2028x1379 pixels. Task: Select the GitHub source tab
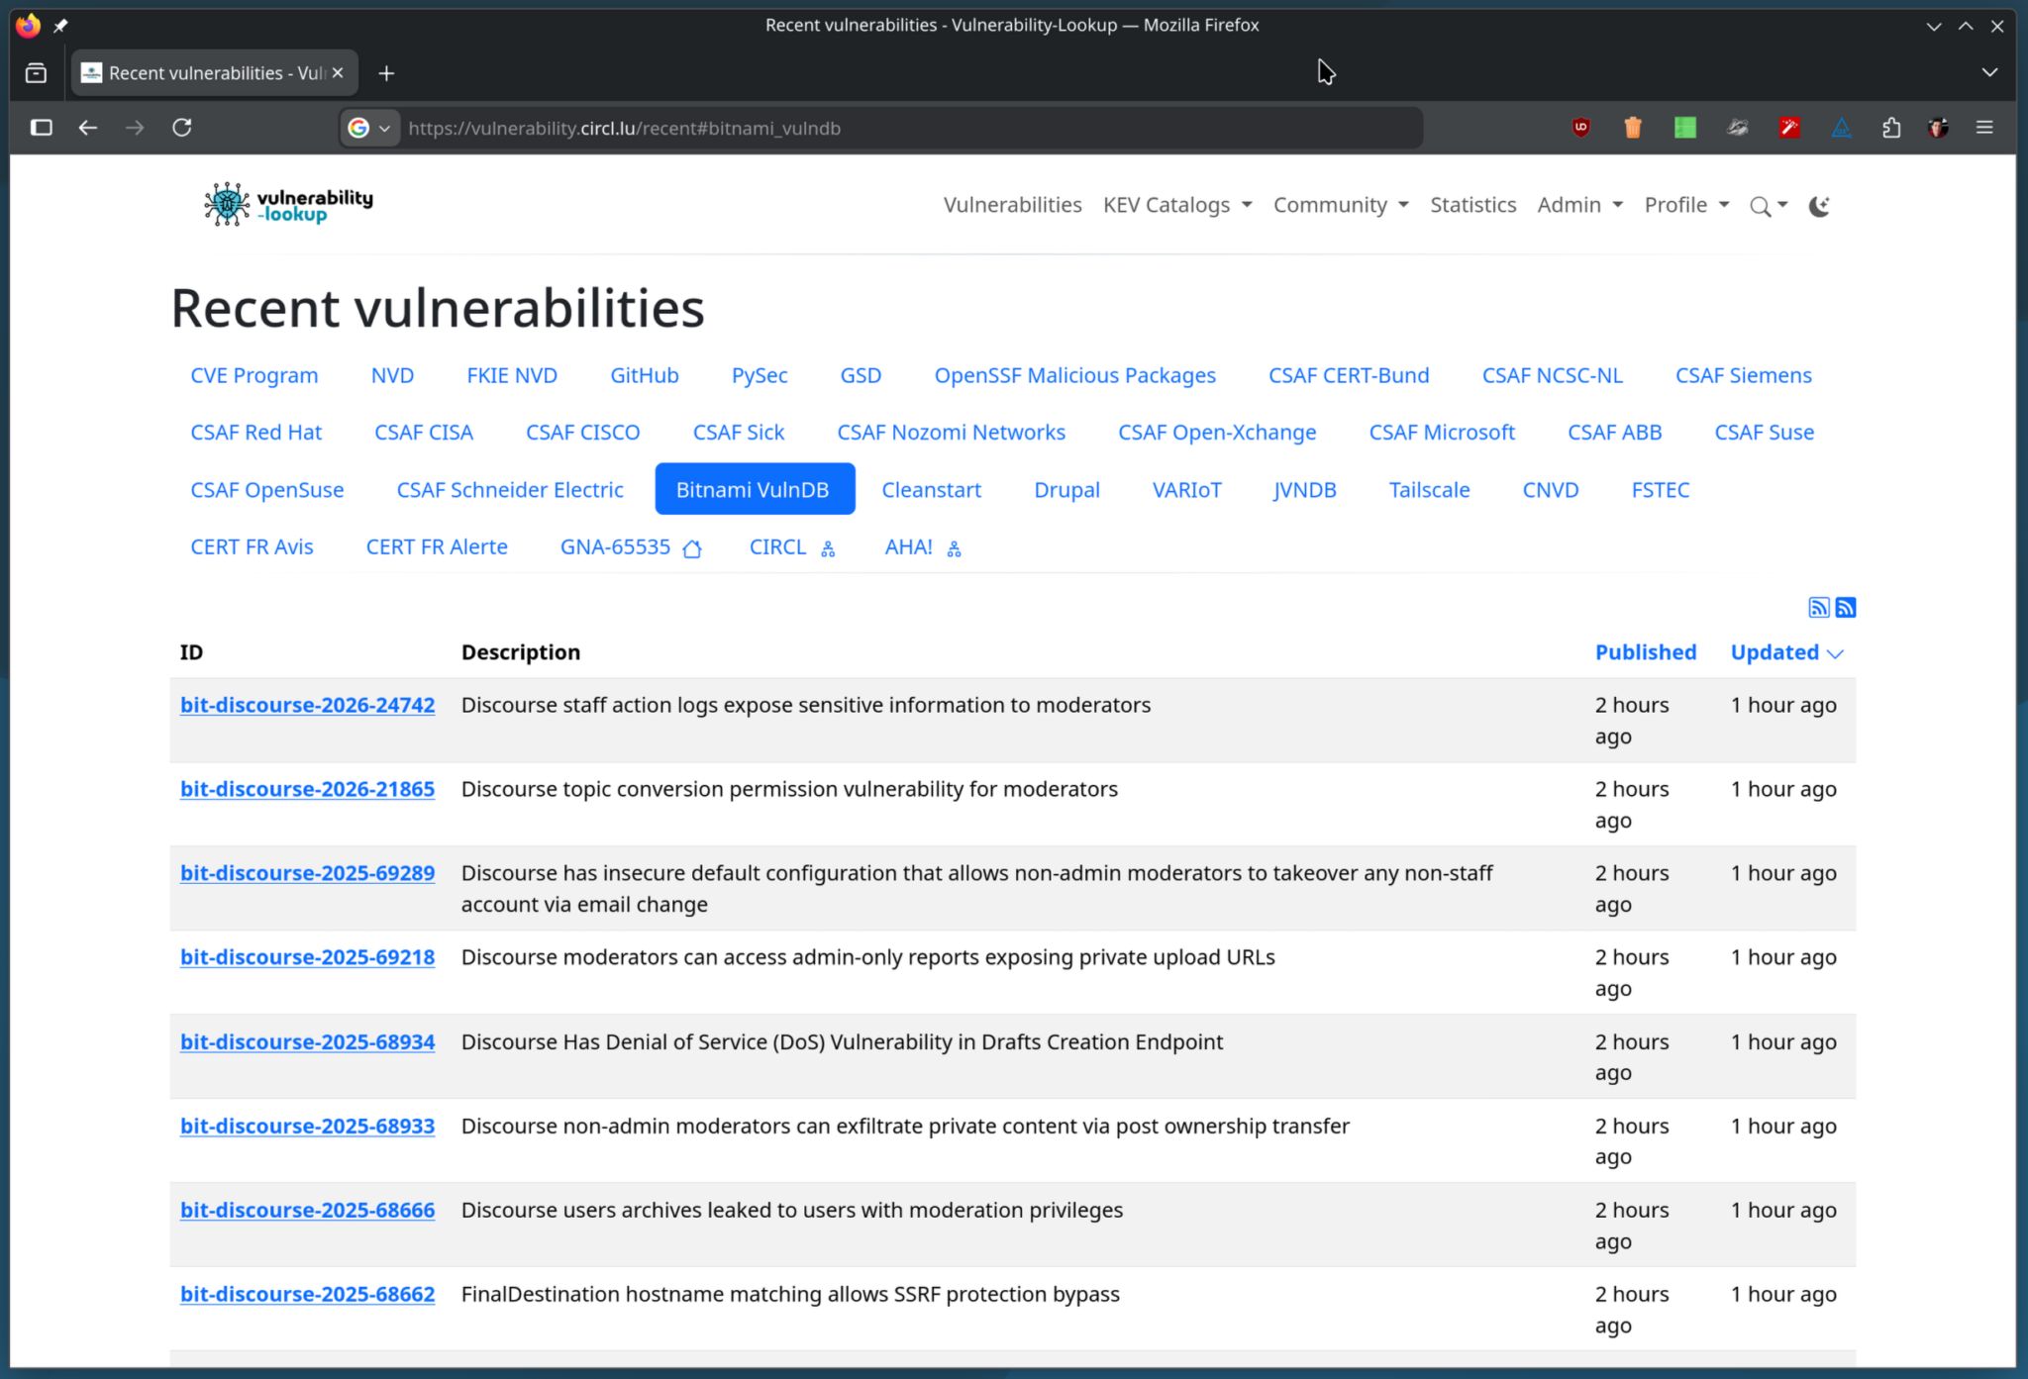coord(644,375)
